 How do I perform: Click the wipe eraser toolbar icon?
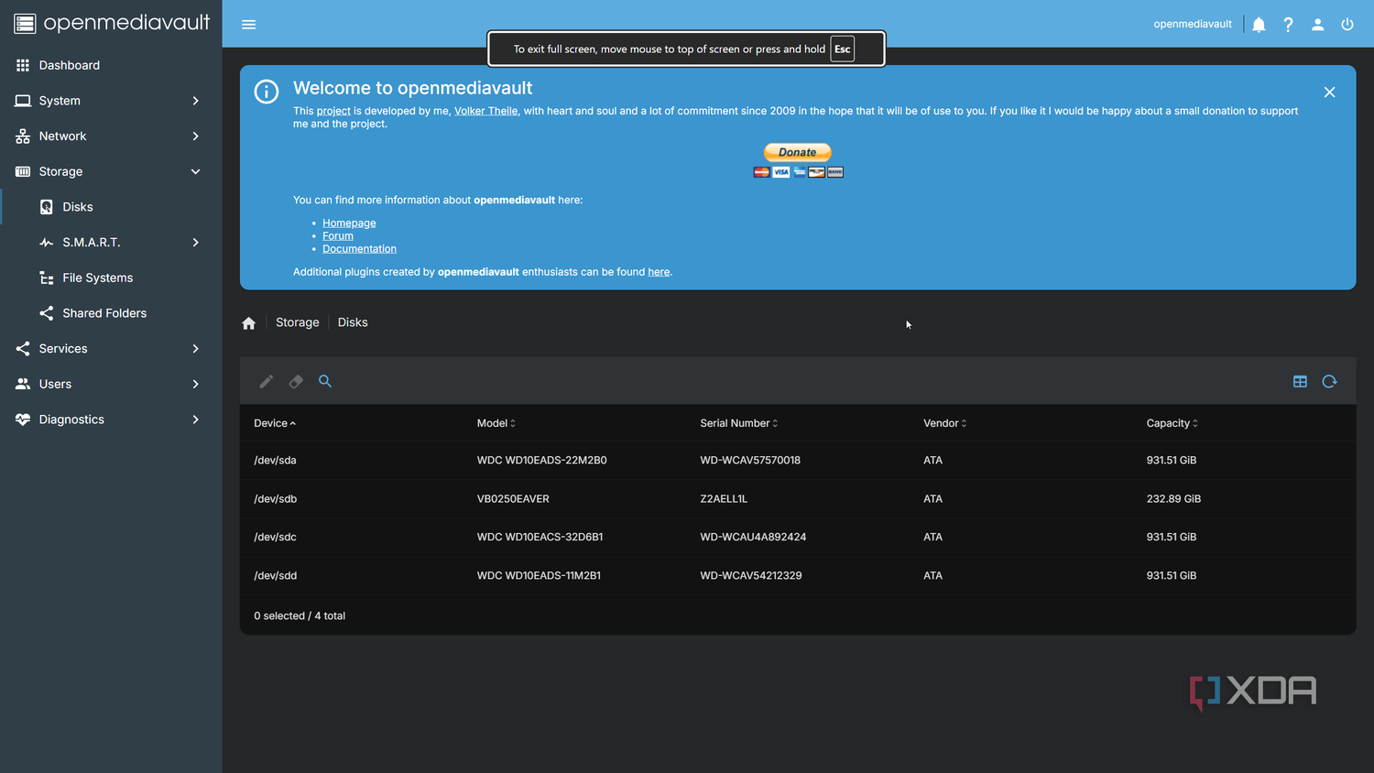click(x=296, y=381)
